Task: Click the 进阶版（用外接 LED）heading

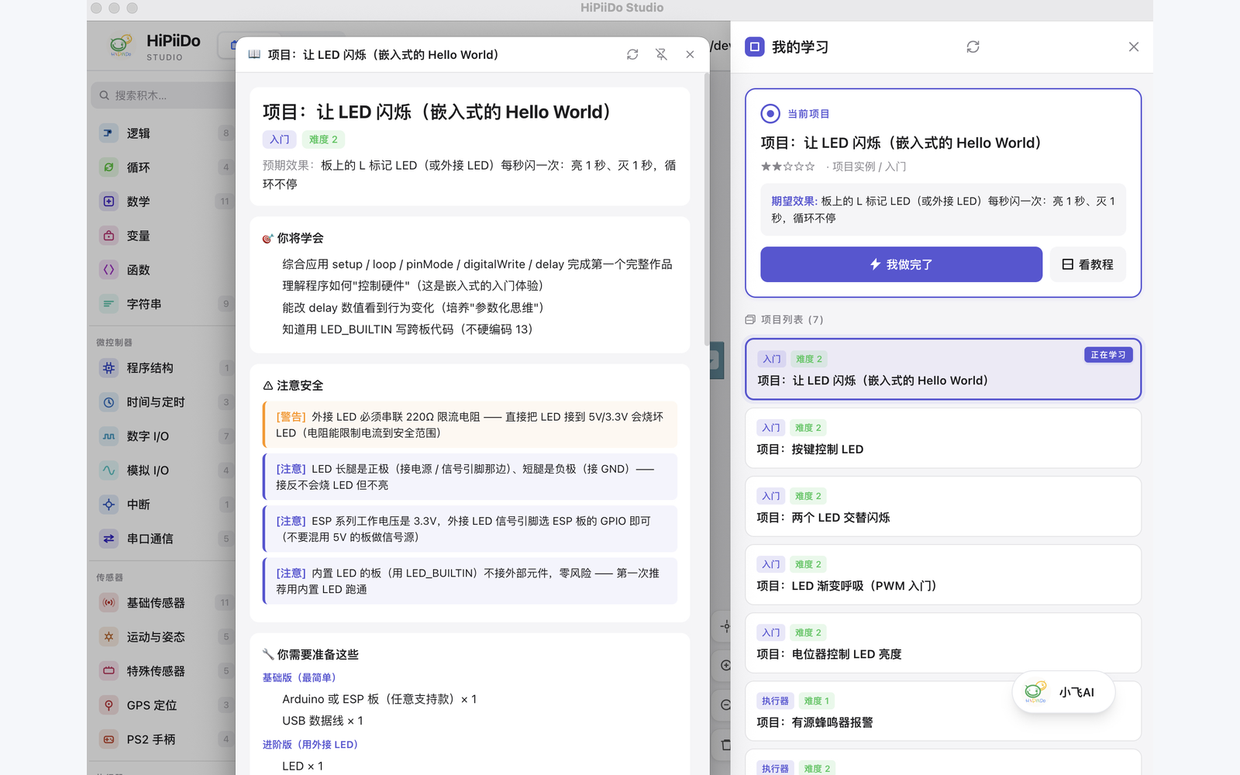Action: pyautogui.click(x=310, y=745)
